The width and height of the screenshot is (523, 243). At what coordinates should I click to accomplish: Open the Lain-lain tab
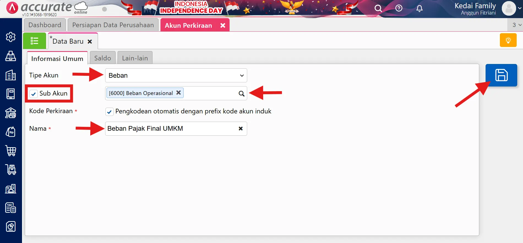[135, 58]
